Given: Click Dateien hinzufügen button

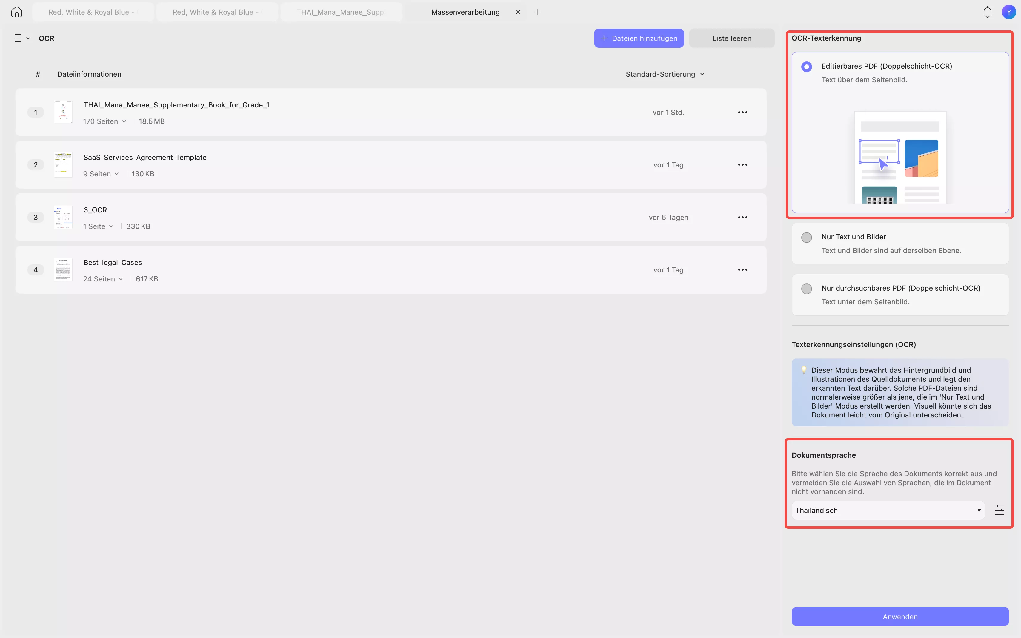Looking at the screenshot, I should 639,38.
